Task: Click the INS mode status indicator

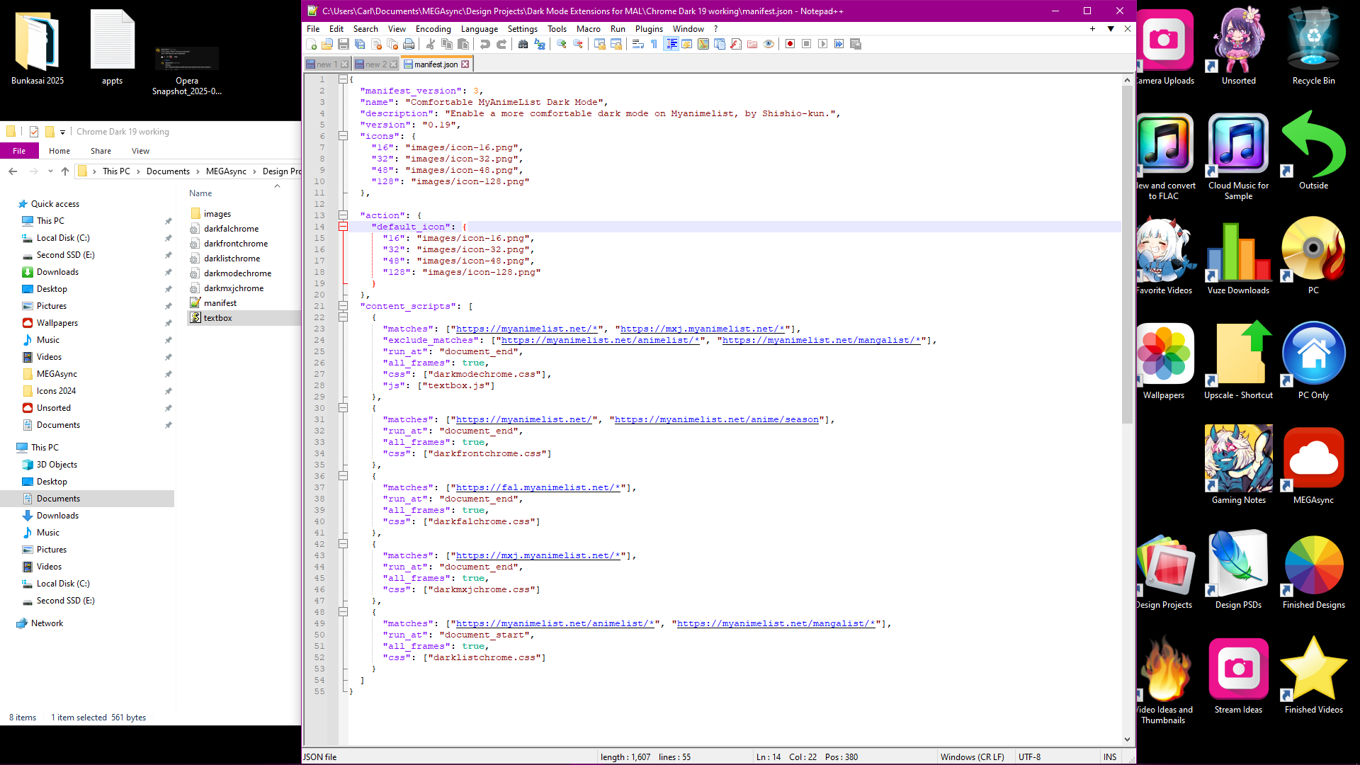Action: tap(1109, 756)
